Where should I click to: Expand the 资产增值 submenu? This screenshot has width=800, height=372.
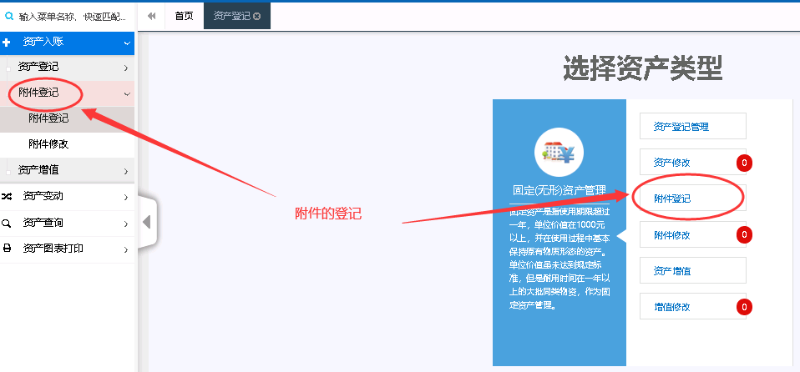(126, 171)
